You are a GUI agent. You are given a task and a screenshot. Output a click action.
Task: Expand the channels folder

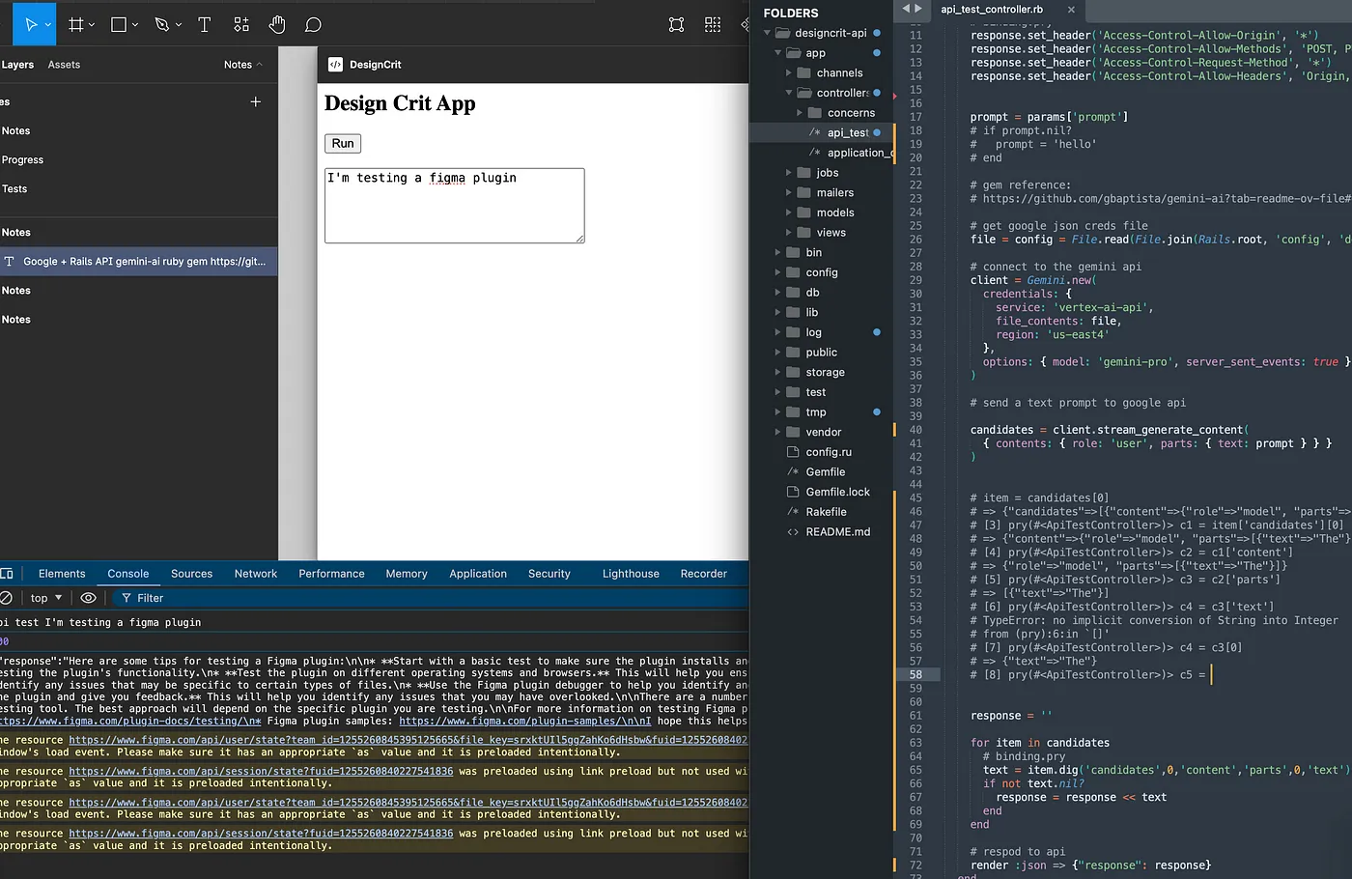789,73
